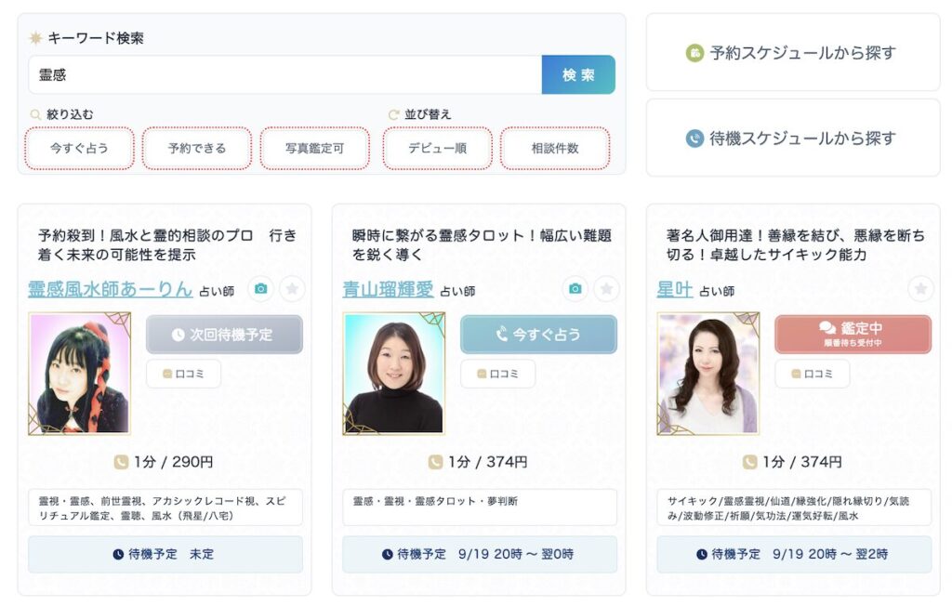The image size is (952, 606).
Task: Open 口コミ reviews for 星叶
Action: pos(812,374)
